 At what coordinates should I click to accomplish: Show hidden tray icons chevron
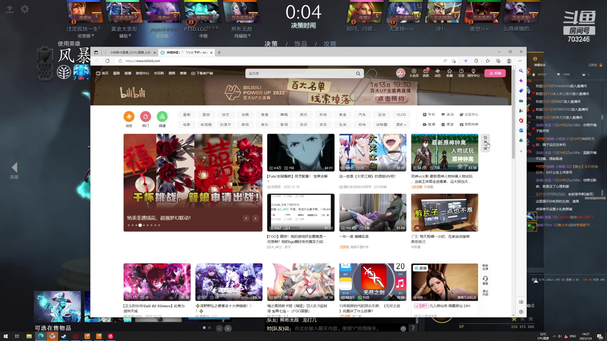click(554, 336)
